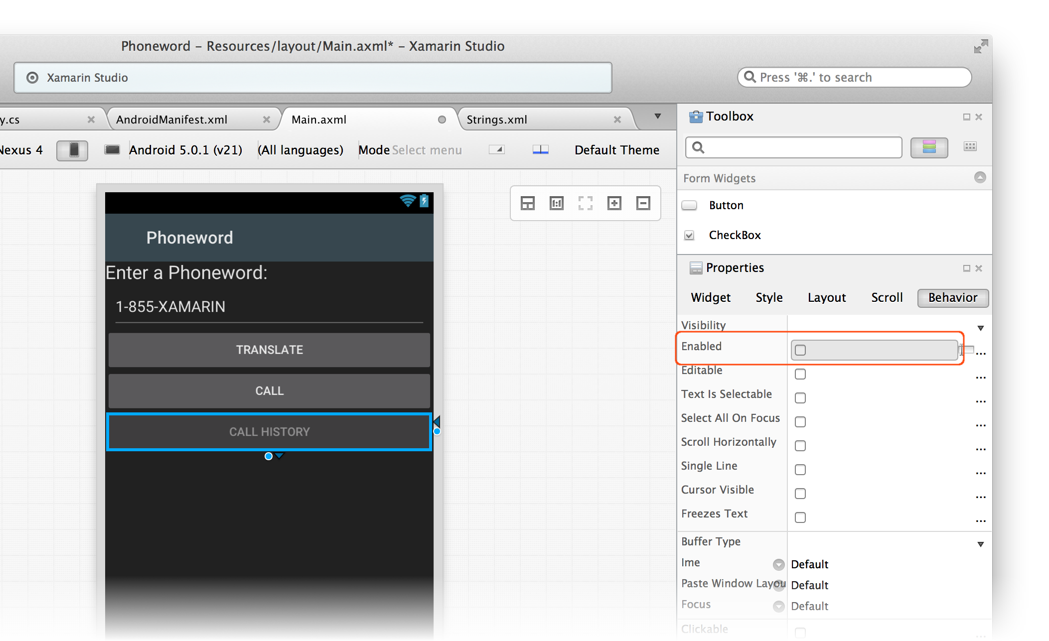Click the Mode dropdown arrow icon
The image size is (1049, 641).
click(x=497, y=149)
